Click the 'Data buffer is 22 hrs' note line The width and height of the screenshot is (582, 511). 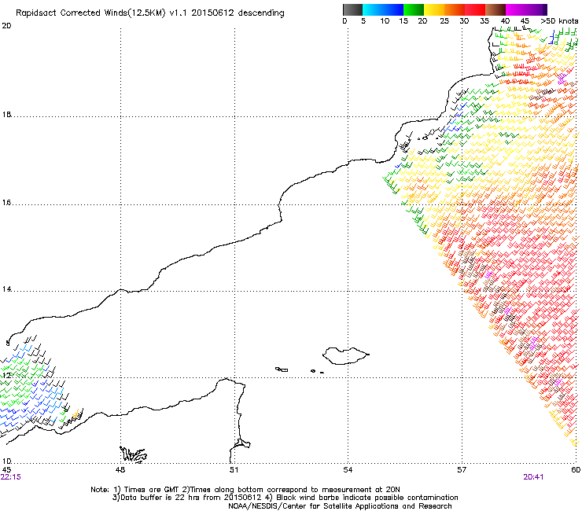coord(285,498)
